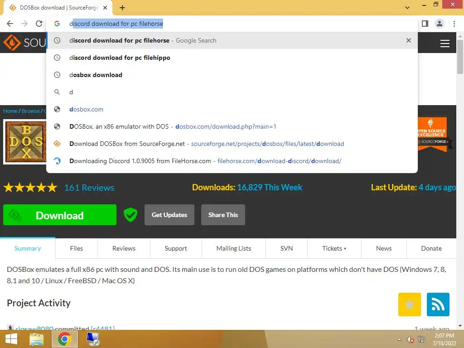Viewport: 464px width, 348px height.
Task: Remove the filehorse suggestion with X
Action: pos(409,40)
